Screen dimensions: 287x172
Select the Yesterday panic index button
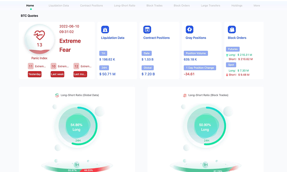coord(35,74)
